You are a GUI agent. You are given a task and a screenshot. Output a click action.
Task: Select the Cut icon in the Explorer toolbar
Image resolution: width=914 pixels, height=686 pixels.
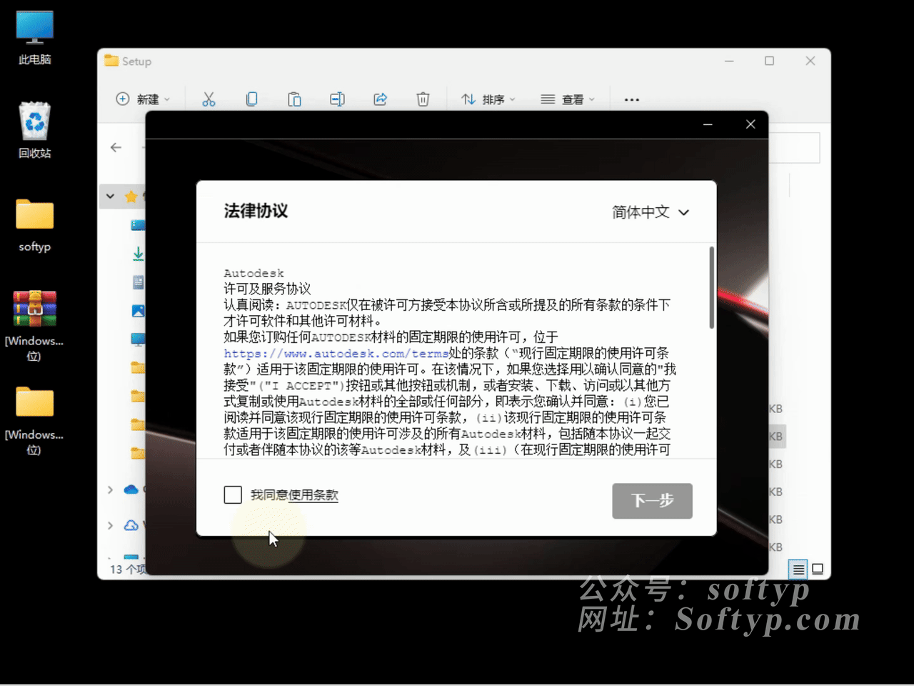[209, 99]
